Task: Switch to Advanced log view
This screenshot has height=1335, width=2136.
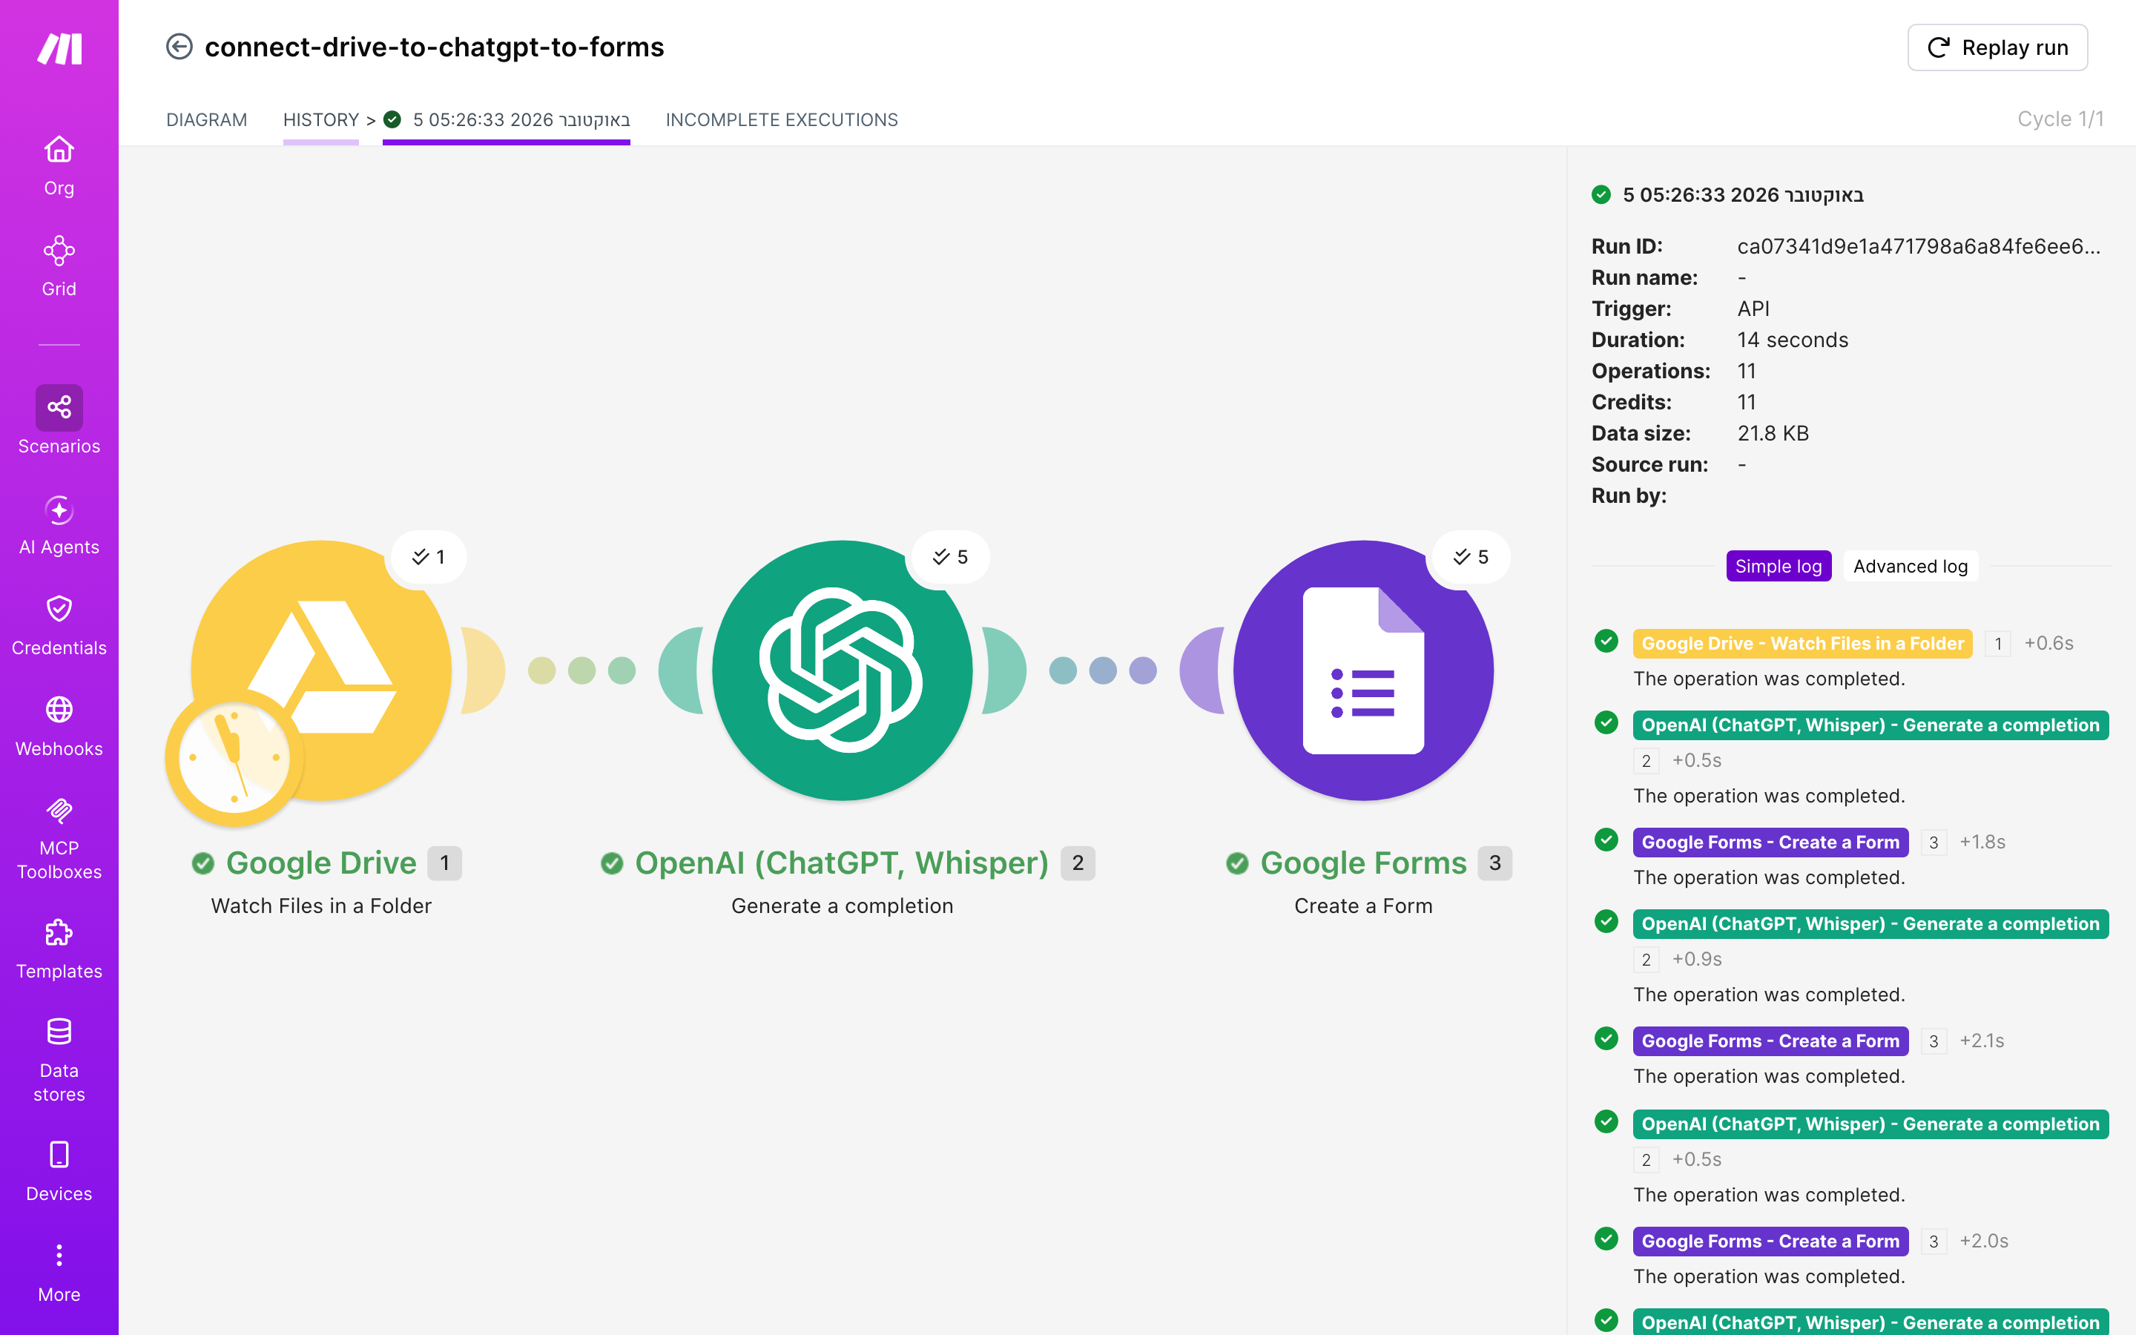Action: [1910, 566]
